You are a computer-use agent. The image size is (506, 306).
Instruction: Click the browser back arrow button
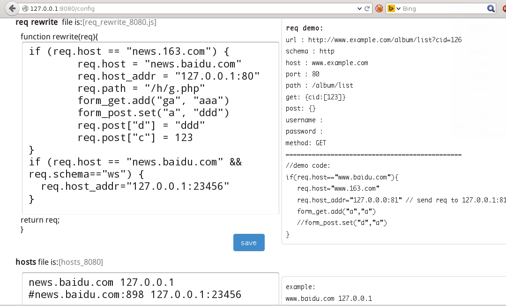click(12, 8)
